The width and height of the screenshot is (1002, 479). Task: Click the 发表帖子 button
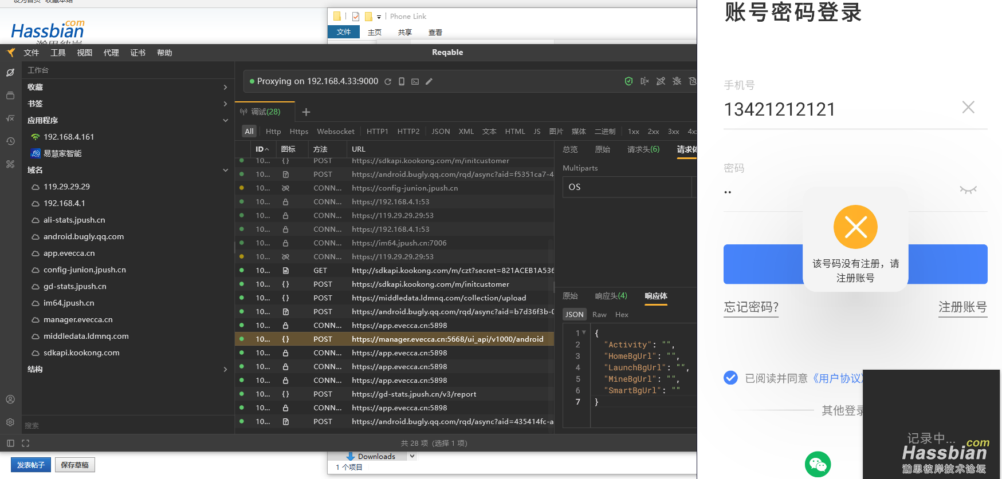(x=30, y=465)
